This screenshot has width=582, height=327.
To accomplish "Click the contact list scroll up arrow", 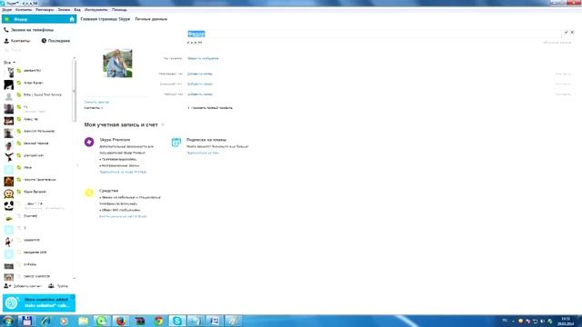I will [75, 58].
